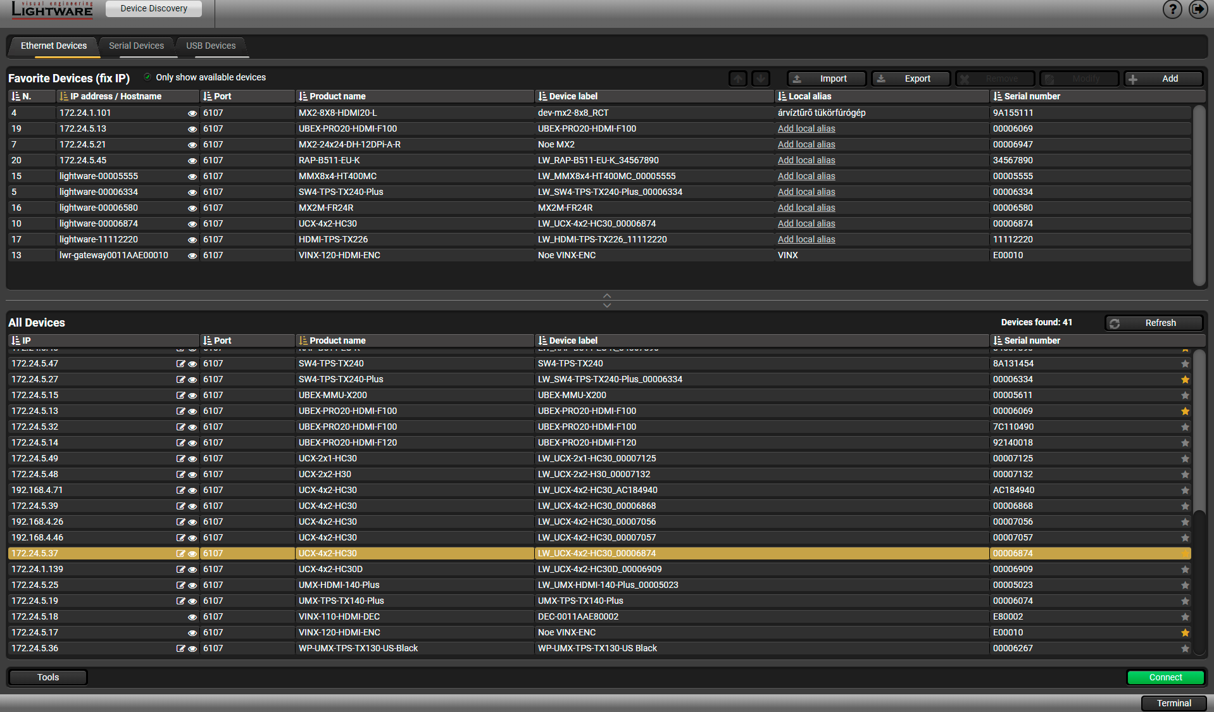
Task: Open the Tools menu button
Action: [48, 677]
